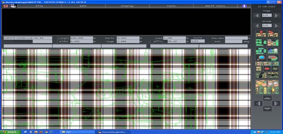283x134 pixels.
Task: Select the grey piece with red mark tool icon
Action: [x=273, y=58]
